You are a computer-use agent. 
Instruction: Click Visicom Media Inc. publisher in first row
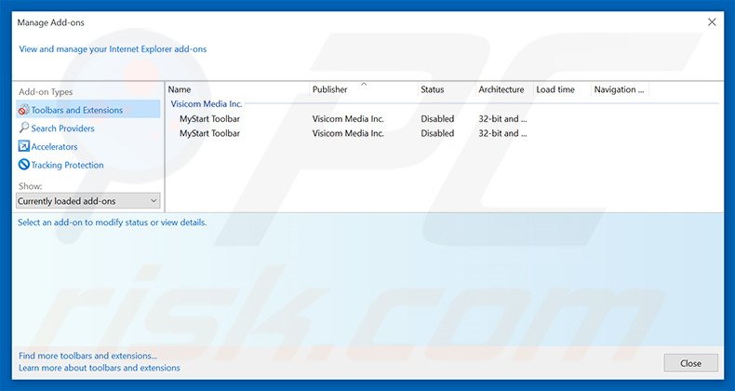click(348, 118)
